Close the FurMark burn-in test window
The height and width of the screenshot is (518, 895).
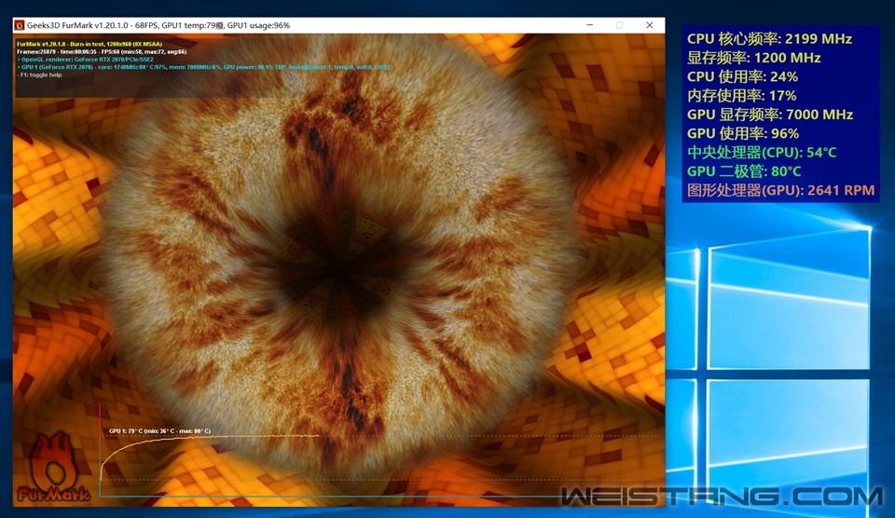[x=650, y=25]
